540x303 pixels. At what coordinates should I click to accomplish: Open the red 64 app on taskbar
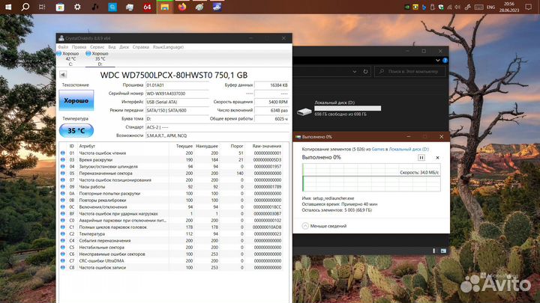pyautogui.click(x=147, y=7)
